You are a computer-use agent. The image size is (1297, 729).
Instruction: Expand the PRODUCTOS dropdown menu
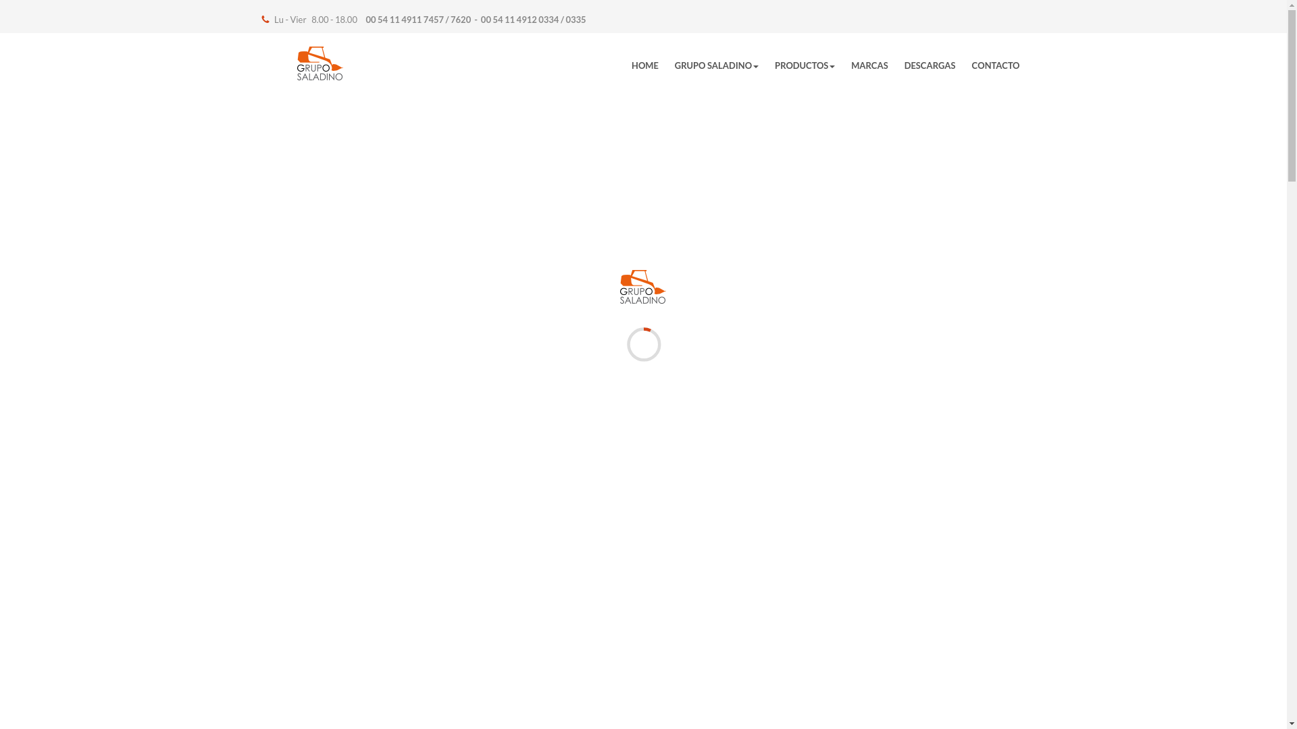[805, 65]
